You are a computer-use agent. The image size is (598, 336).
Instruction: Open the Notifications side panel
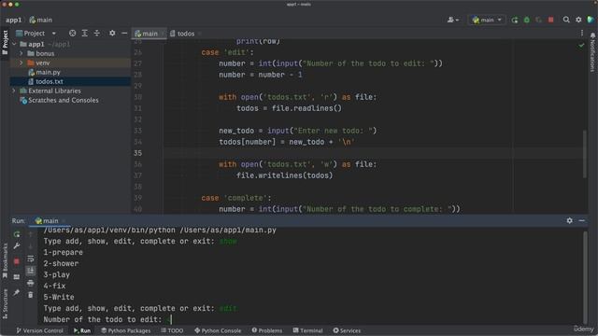tap(592, 52)
